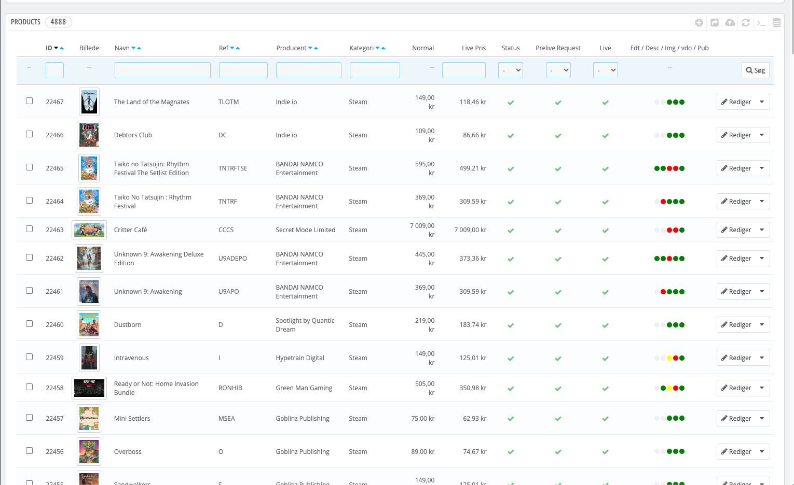This screenshot has height=485, width=794.
Task: Click the Søg search button
Action: [x=755, y=70]
